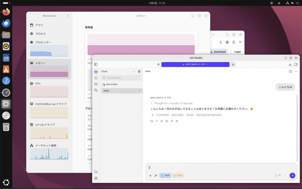Open イーサネット接続 in Resources sidebar
This screenshot has height=189, width=302.
coord(49,152)
